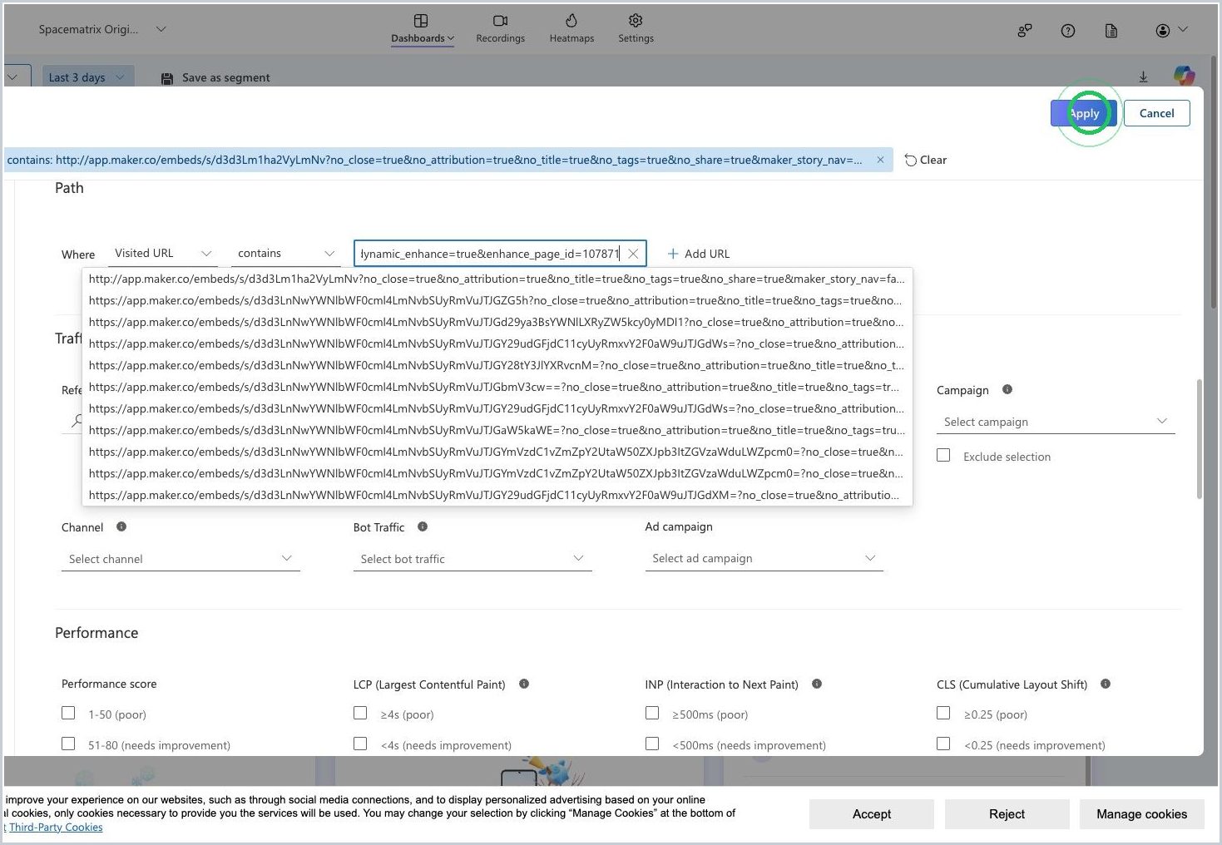
Task: Open the team sharing icon
Action: pos(1025,30)
